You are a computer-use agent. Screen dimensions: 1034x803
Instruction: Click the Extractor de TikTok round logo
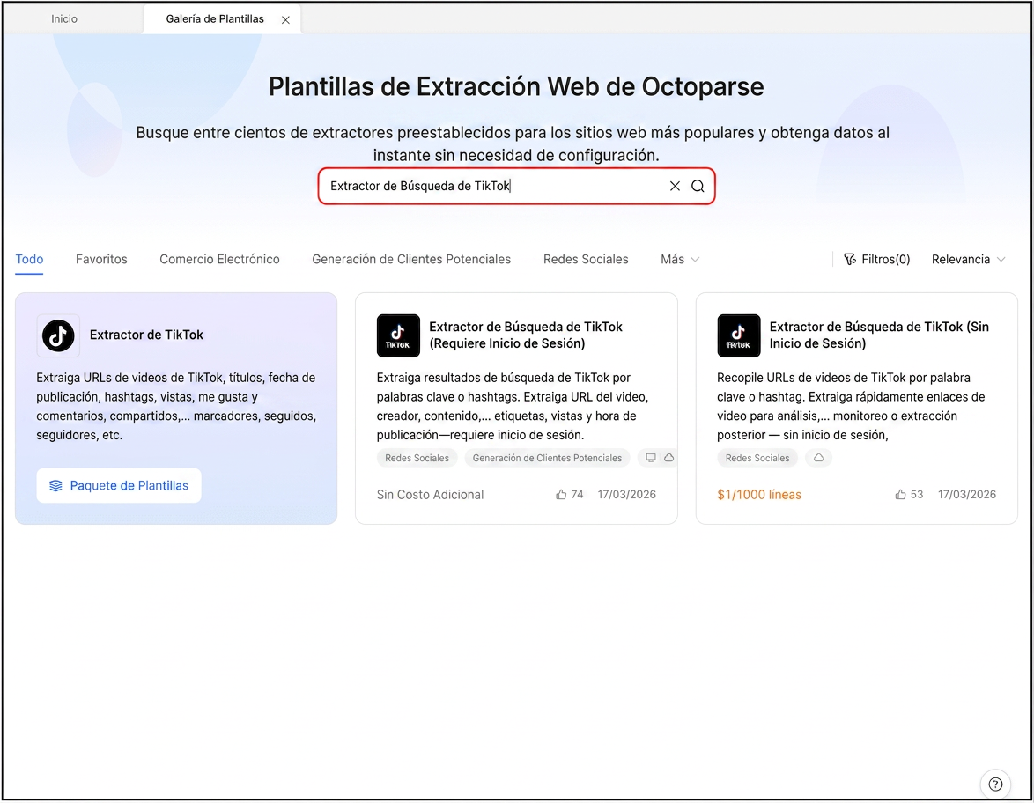[58, 335]
